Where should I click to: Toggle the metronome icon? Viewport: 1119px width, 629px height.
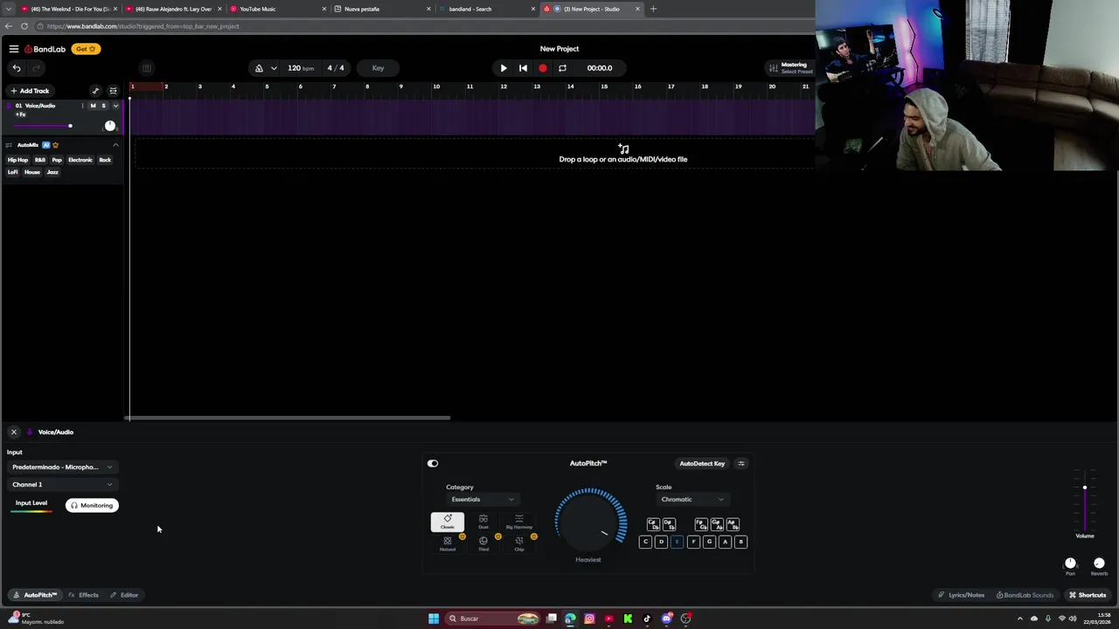pos(259,68)
